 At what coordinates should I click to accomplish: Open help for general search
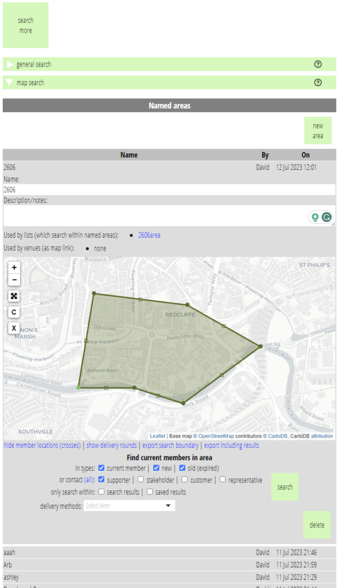[318, 64]
